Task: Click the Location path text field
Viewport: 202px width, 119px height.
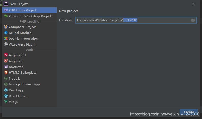Action: (132, 20)
